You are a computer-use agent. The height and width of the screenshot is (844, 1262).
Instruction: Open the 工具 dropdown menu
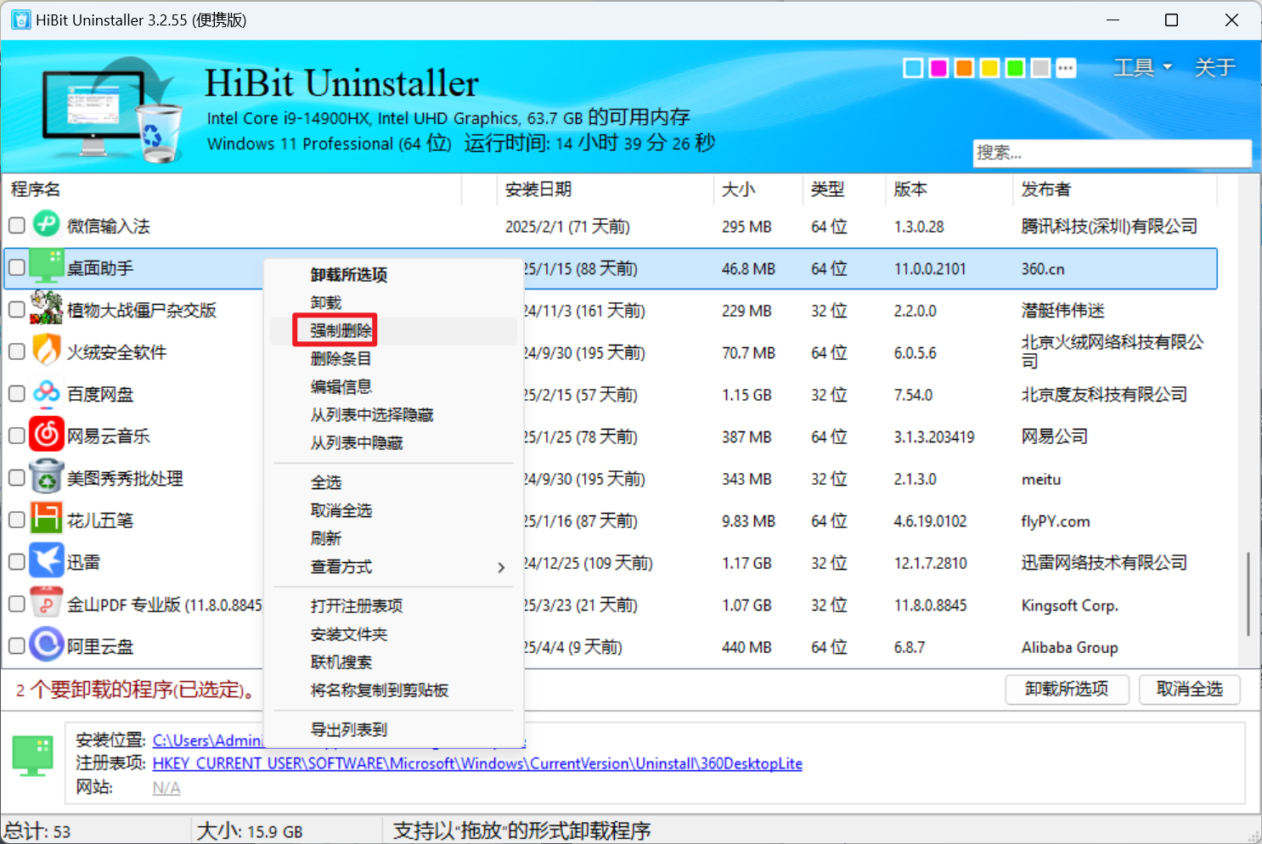(x=1142, y=67)
